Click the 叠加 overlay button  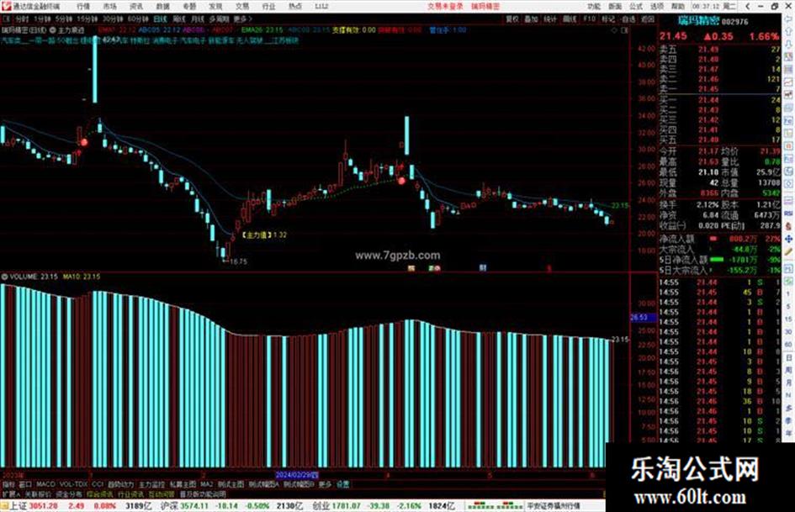[x=531, y=19]
